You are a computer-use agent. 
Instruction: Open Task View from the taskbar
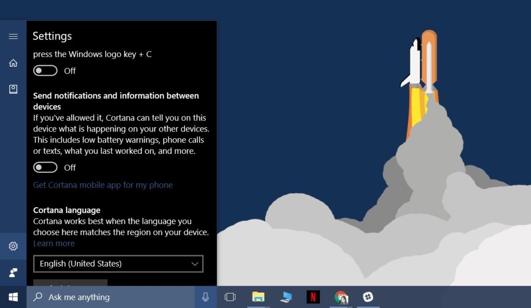(x=230, y=297)
